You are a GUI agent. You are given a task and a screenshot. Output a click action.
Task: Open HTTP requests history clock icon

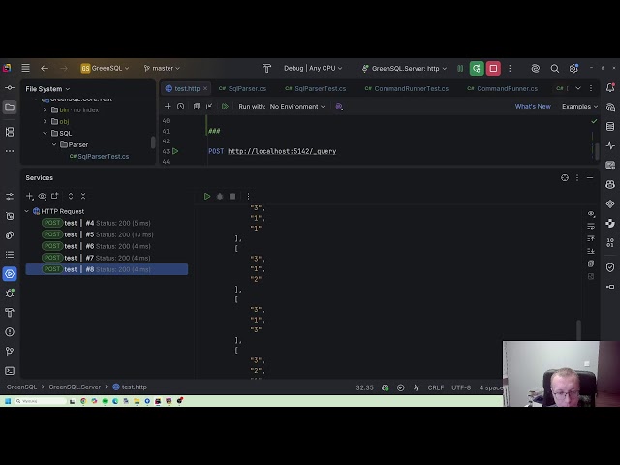pyautogui.click(x=181, y=106)
